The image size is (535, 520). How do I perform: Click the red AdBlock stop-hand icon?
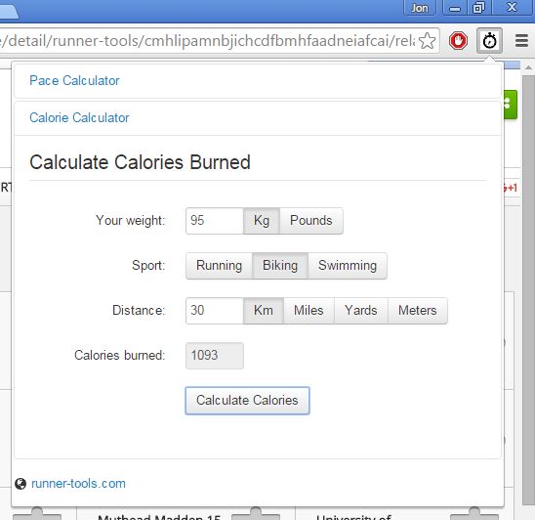point(458,41)
